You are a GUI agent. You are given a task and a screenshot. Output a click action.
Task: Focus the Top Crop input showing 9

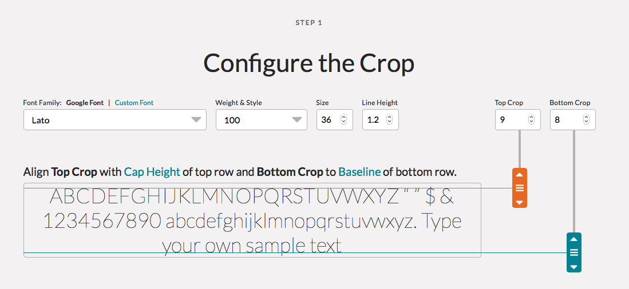(x=517, y=120)
